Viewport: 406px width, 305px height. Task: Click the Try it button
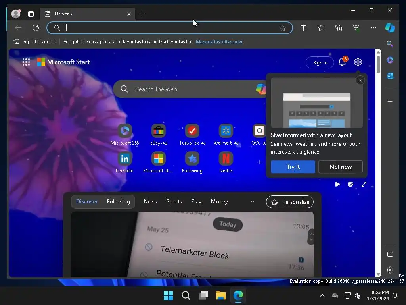click(x=293, y=167)
